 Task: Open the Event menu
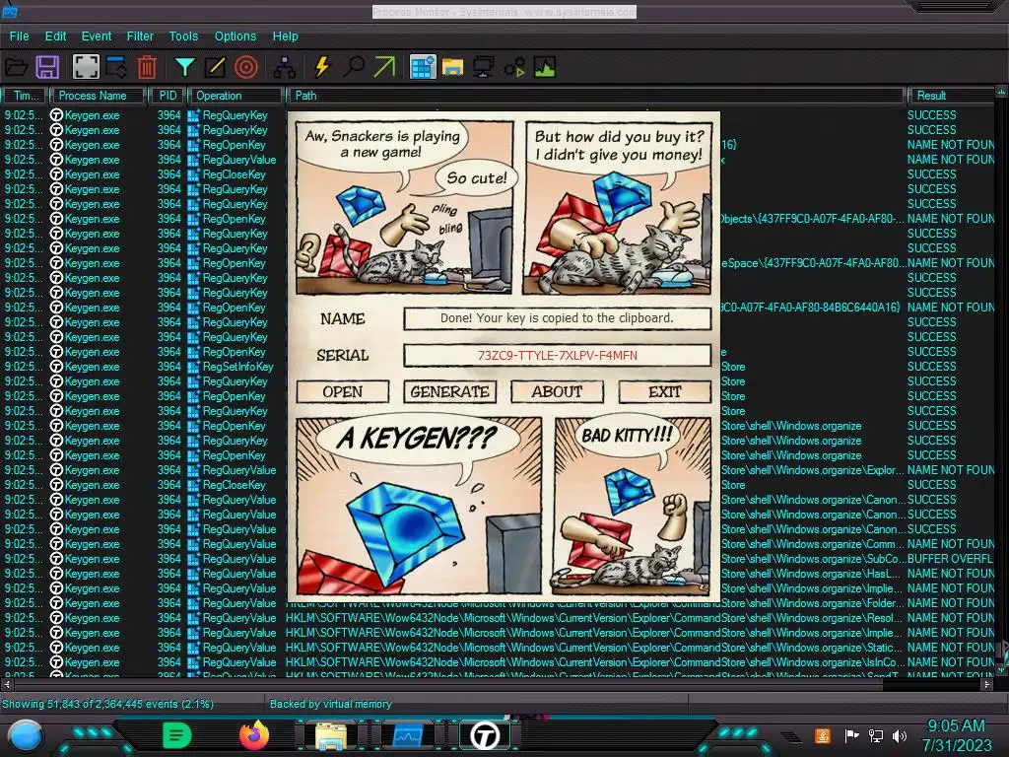pyautogui.click(x=96, y=36)
